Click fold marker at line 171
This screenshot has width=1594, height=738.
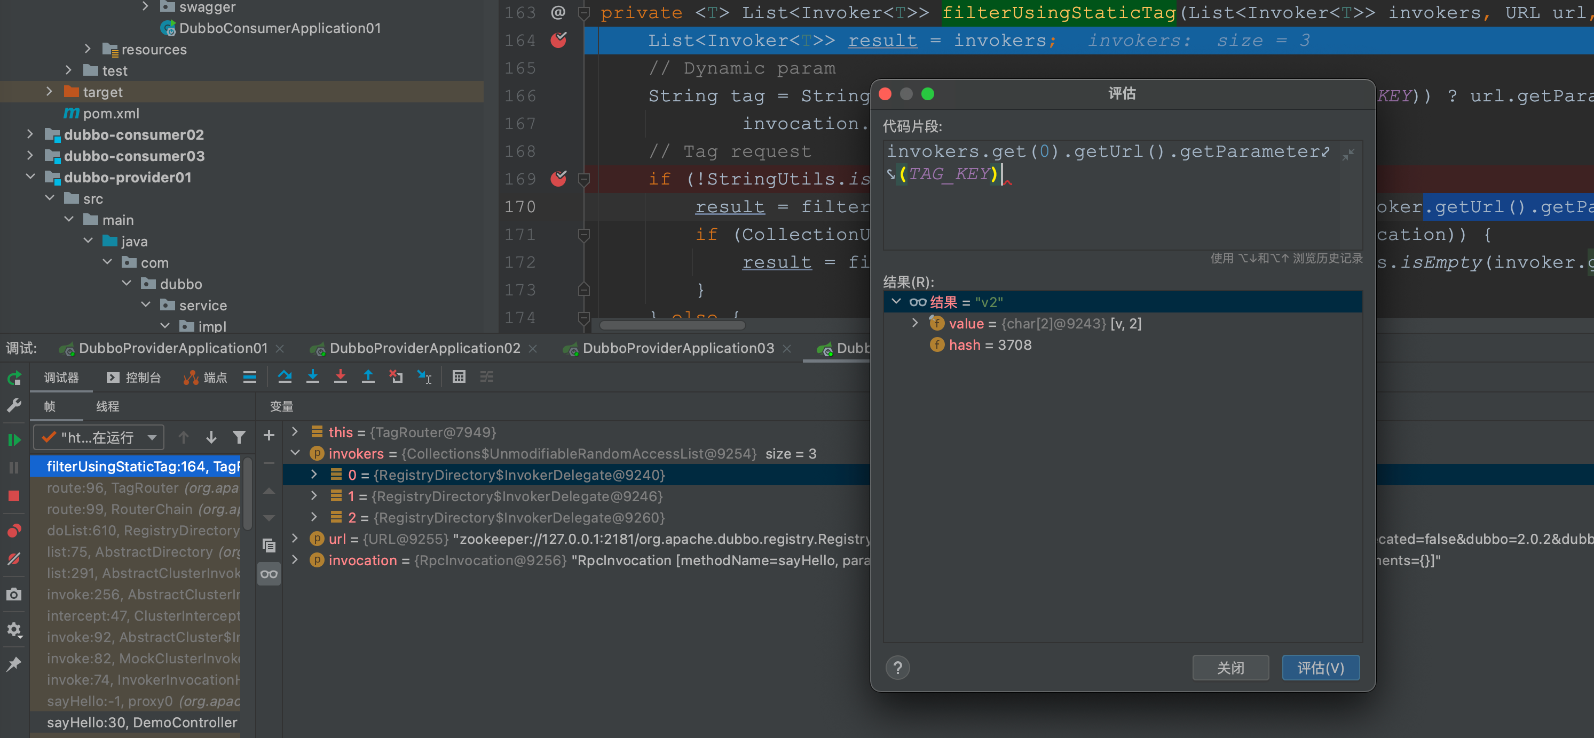(583, 234)
